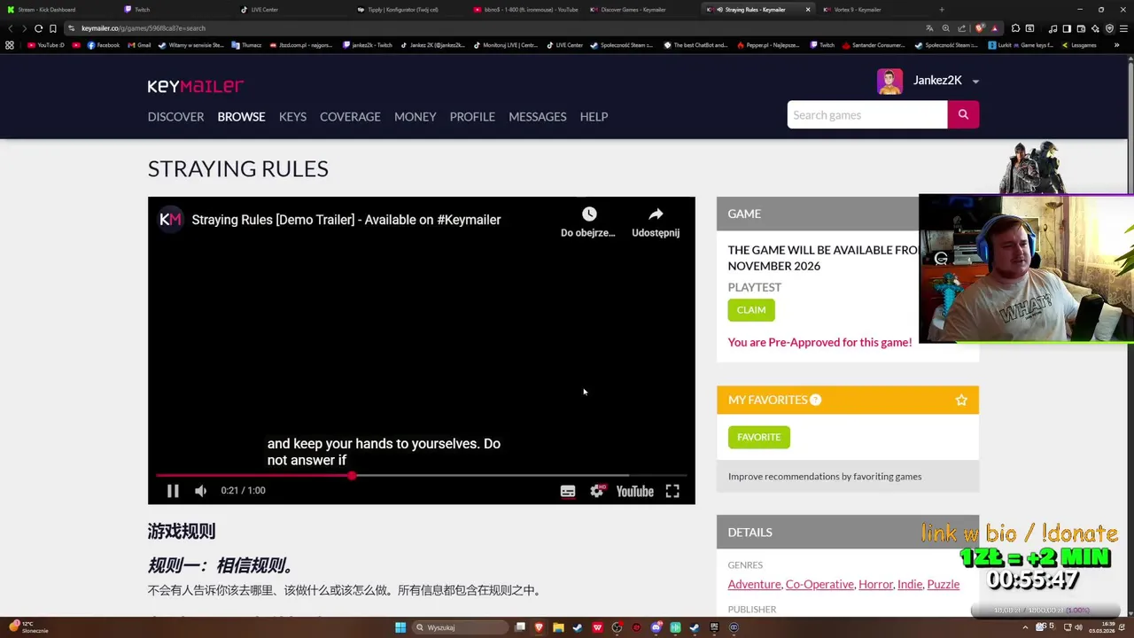This screenshot has width=1134, height=638.
Task: Open YouTube player settings gear
Action: tap(598, 491)
